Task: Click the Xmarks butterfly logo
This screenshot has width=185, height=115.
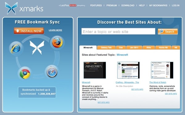Action: [x=11, y=8]
